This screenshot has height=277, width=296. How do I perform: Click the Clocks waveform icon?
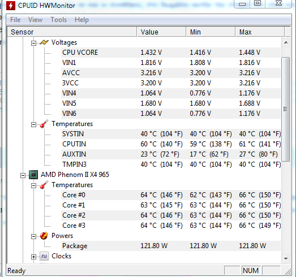(44, 256)
